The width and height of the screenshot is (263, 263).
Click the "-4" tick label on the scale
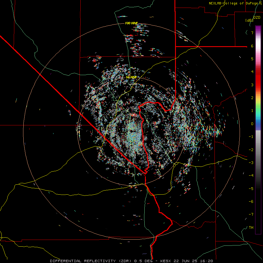point(251,176)
